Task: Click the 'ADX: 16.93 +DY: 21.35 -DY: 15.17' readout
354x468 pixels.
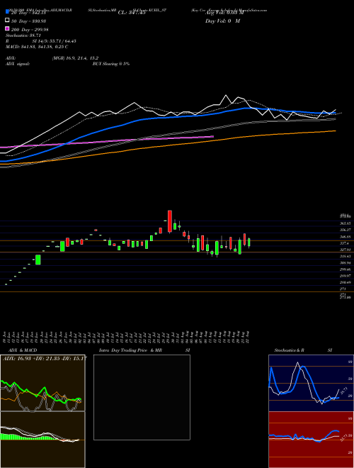Action: point(45,358)
